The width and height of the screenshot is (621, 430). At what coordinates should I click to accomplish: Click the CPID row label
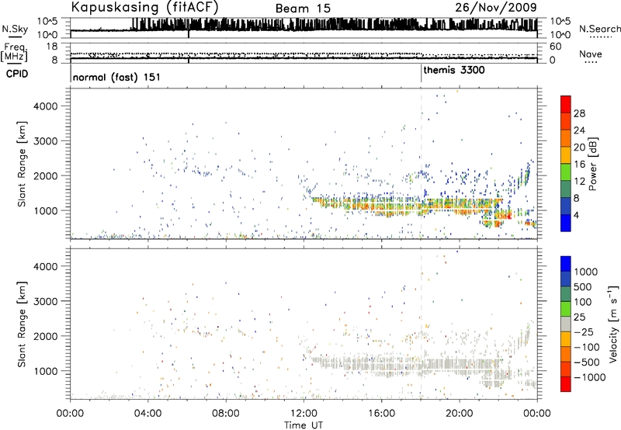[17, 74]
